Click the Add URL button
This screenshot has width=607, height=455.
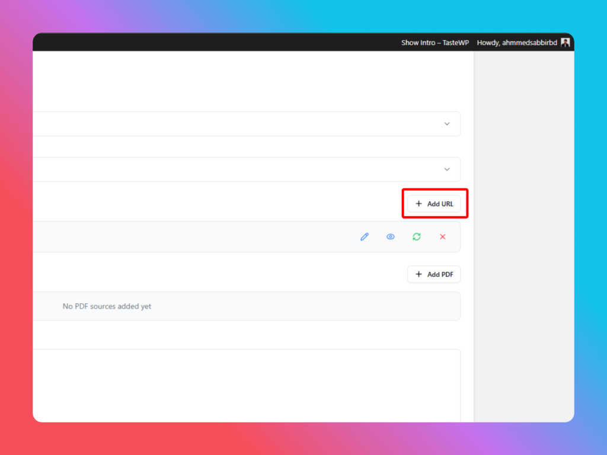(x=435, y=204)
